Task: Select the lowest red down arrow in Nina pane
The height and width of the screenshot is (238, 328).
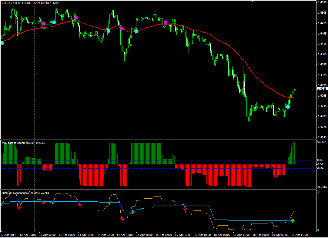Action: click(122, 219)
